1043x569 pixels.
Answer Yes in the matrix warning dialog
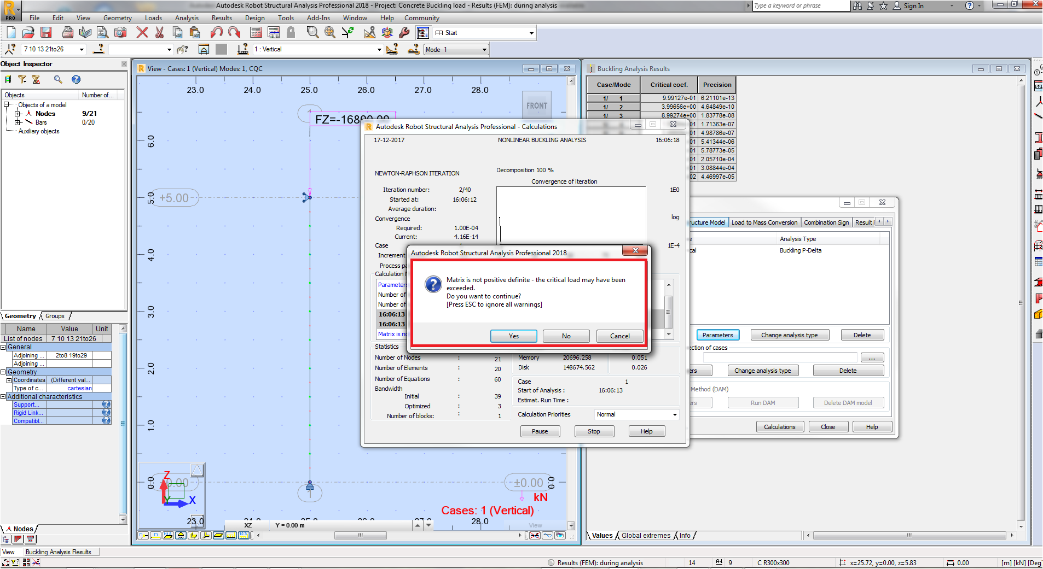(513, 336)
